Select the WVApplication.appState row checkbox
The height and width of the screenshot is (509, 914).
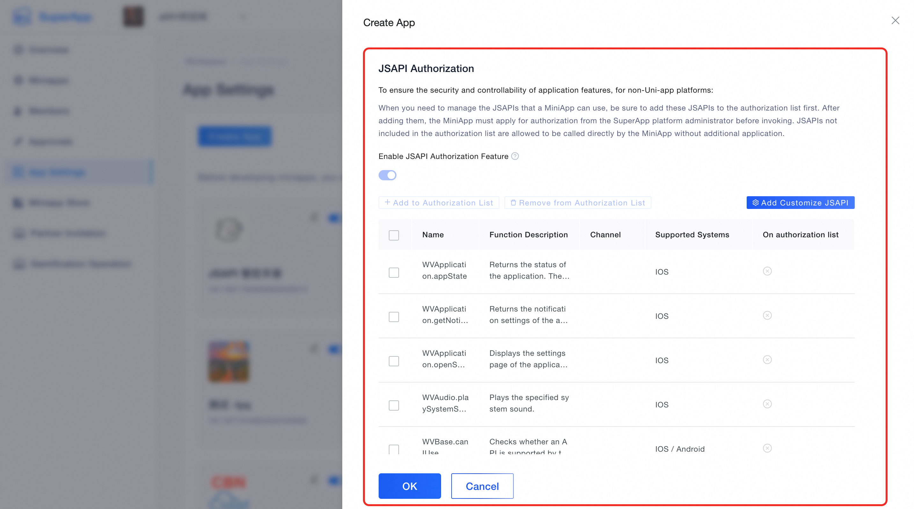coord(394,272)
